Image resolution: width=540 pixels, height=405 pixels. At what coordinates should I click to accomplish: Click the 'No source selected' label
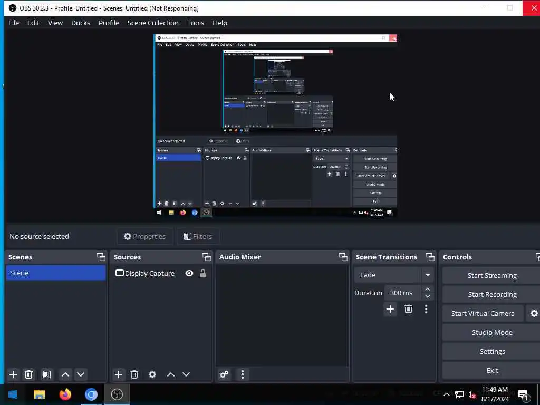point(39,237)
